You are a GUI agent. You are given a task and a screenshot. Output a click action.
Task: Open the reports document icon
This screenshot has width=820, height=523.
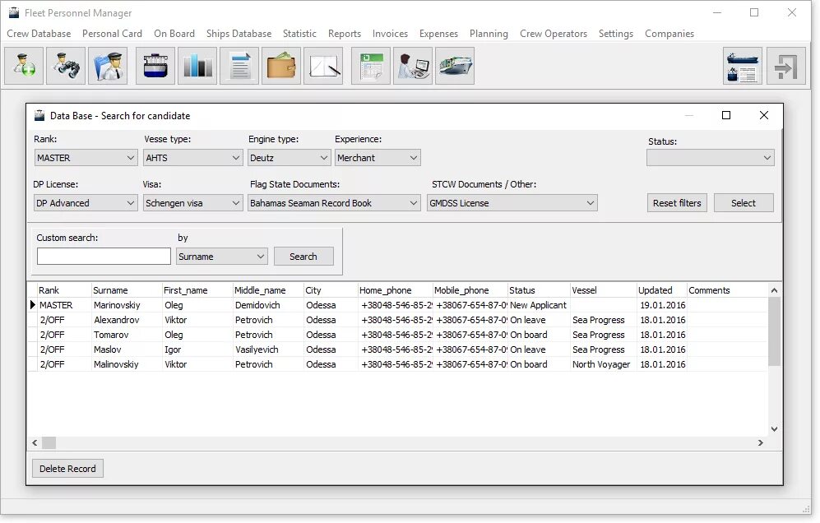(239, 66)
